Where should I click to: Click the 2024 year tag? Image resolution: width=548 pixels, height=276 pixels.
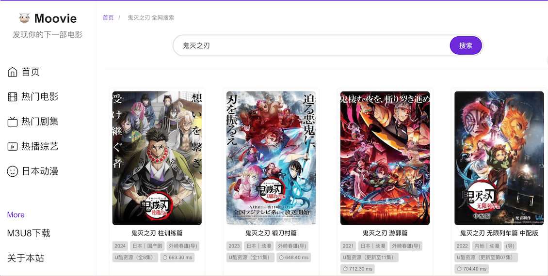click(120, 246)
